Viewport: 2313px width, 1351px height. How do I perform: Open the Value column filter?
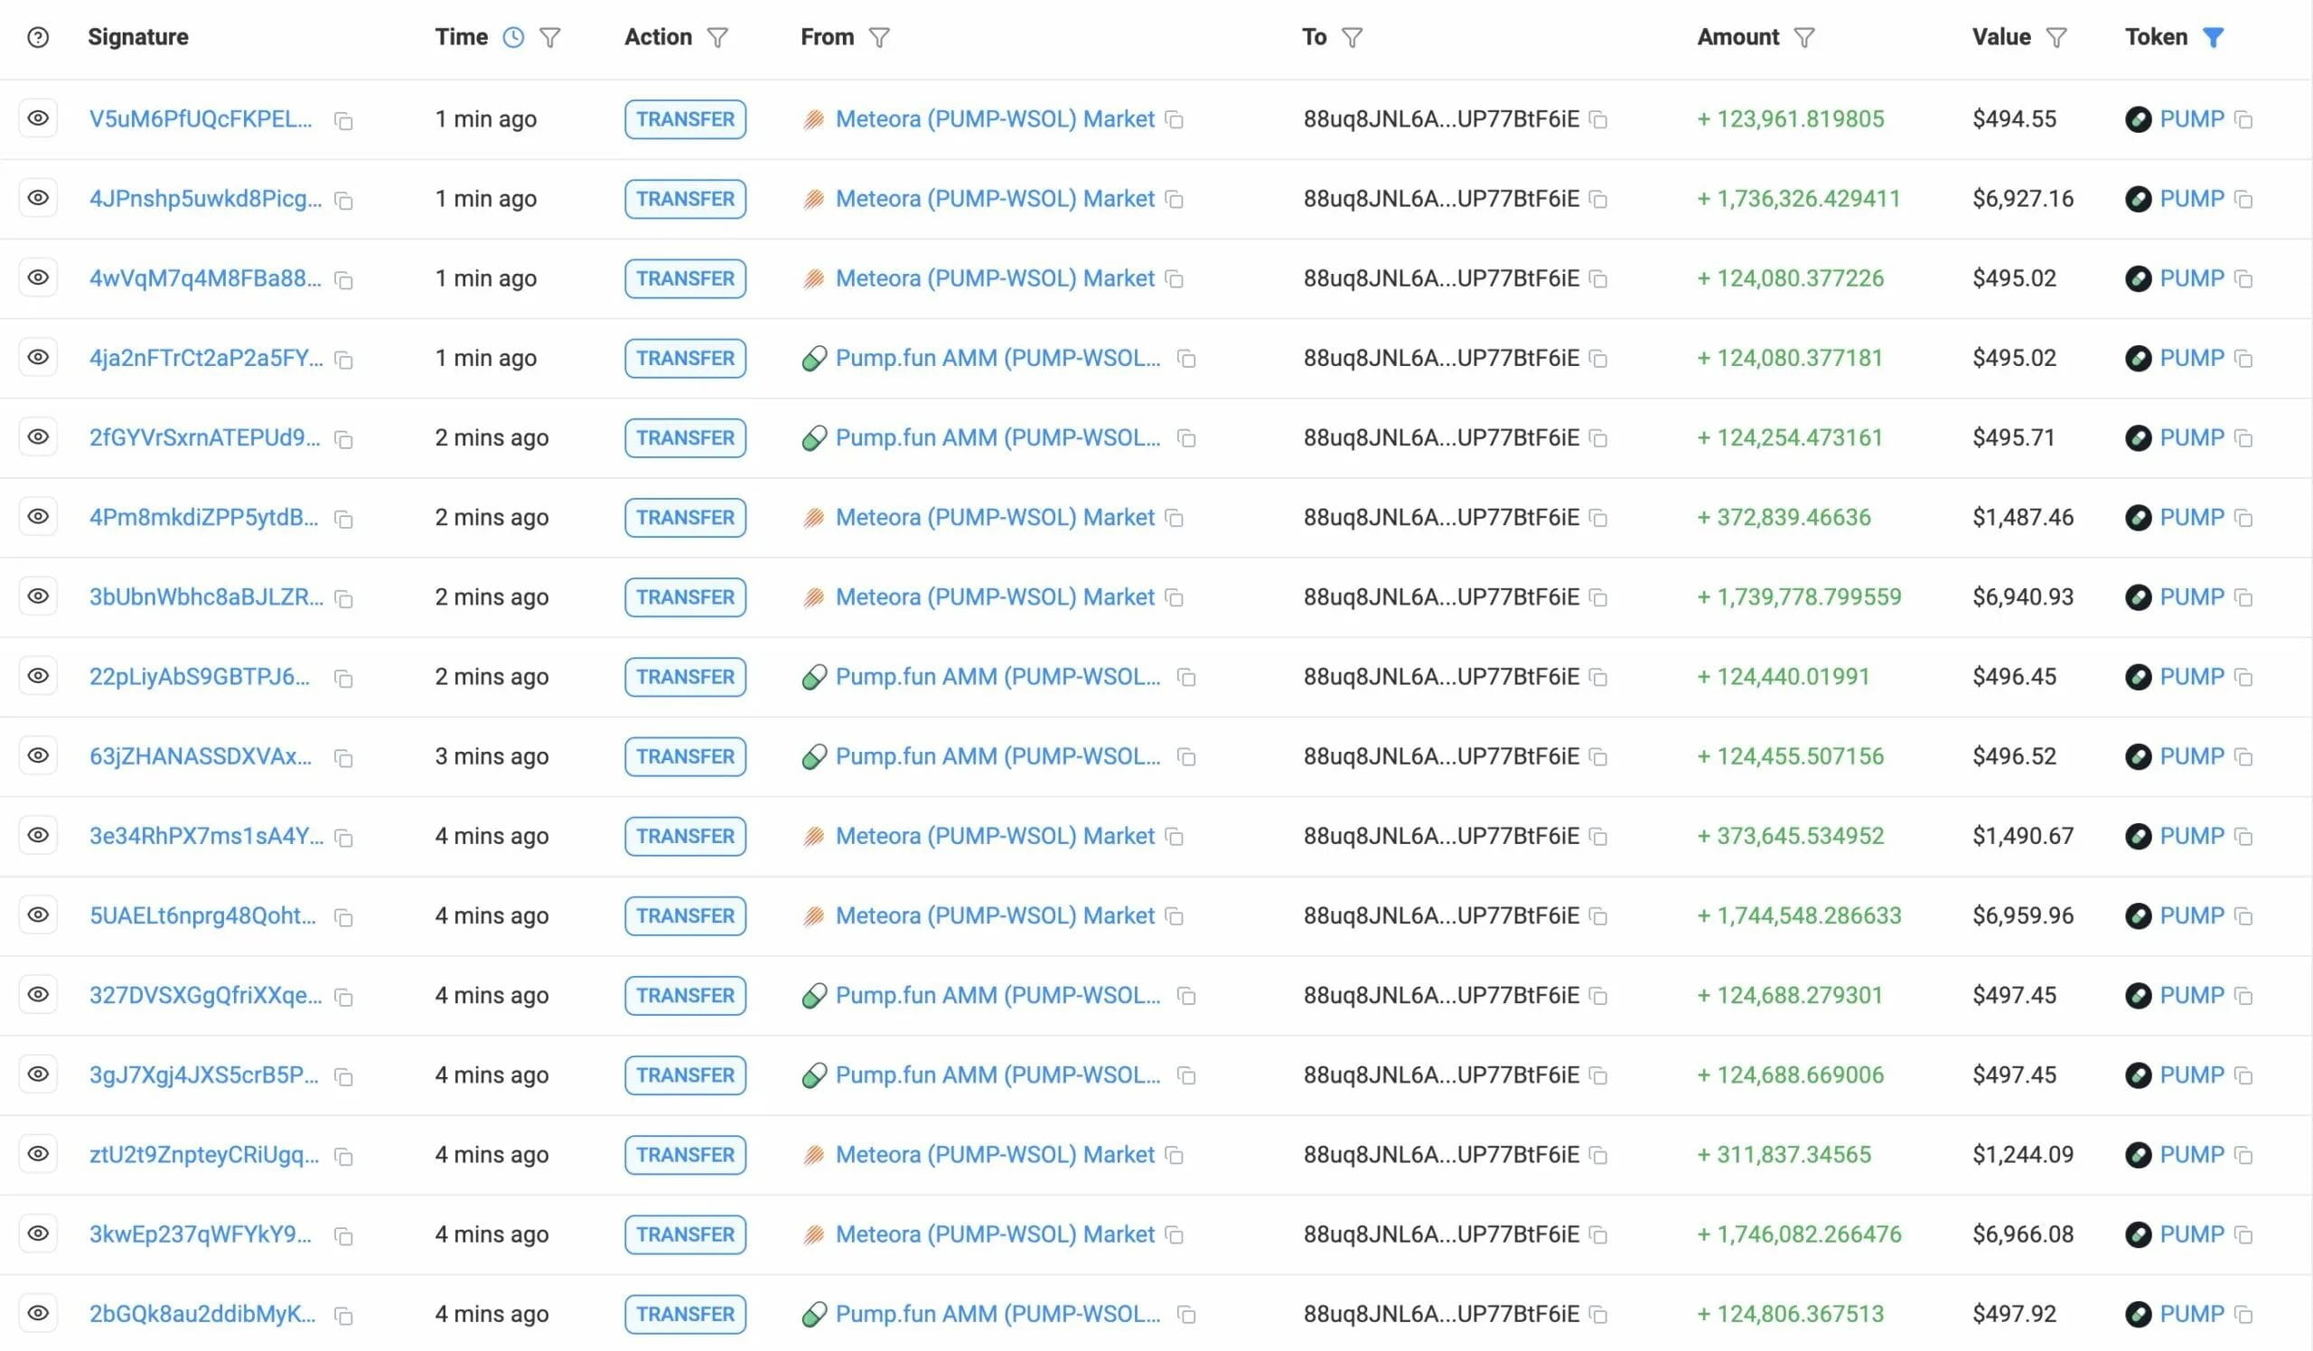tap(2056, 38)
